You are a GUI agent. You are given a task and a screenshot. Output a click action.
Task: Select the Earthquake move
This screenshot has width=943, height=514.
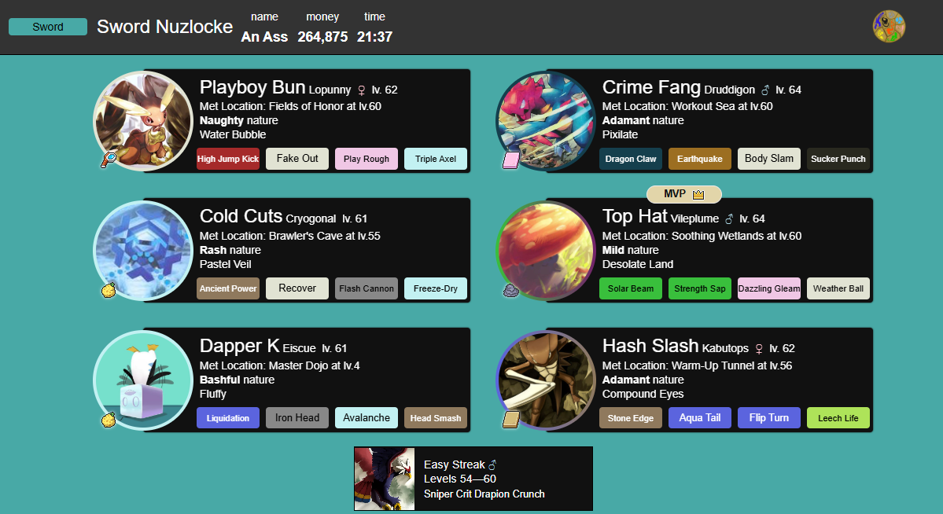(x=700, y=159)
